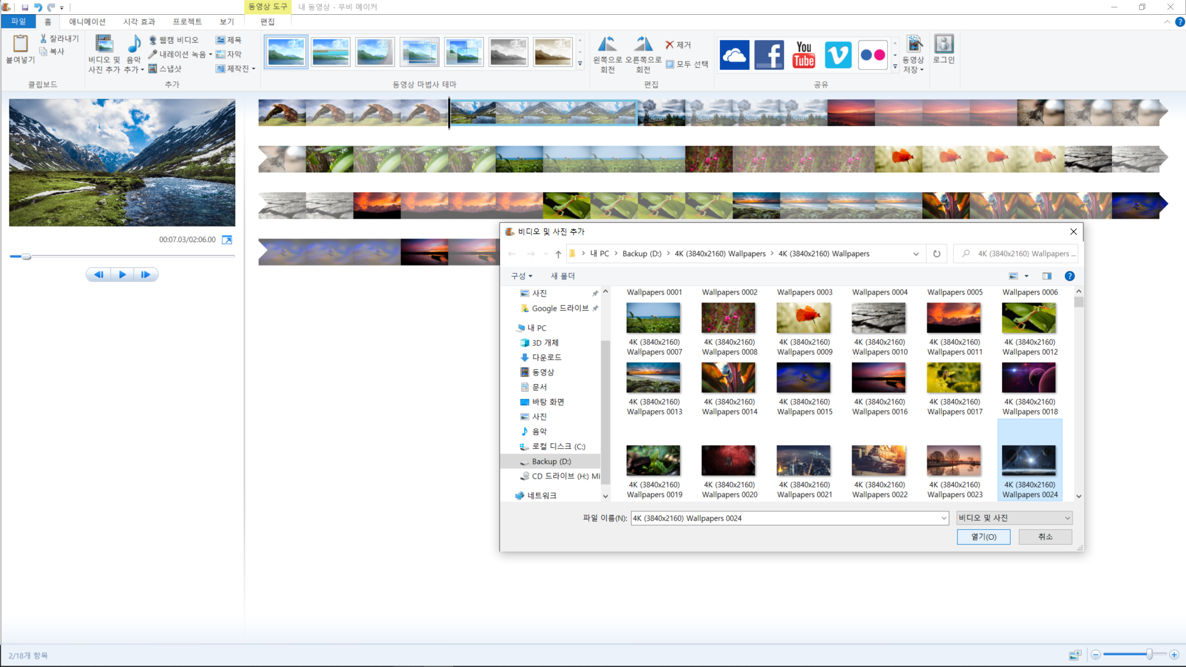Open the OneDrive share icon
This screenshot has height=667, width=1186.
[734, 55]
